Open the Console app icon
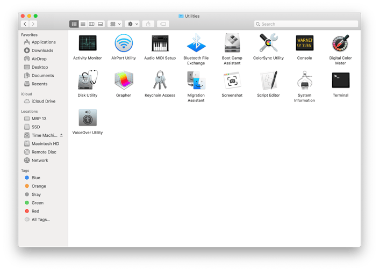The height and width of the screenshot is (271, 379). 305,43
